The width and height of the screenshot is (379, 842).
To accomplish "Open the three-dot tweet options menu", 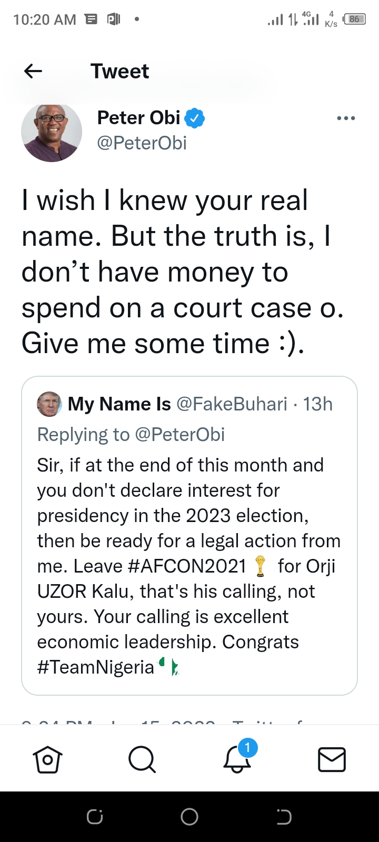I will tap(346, 118).
